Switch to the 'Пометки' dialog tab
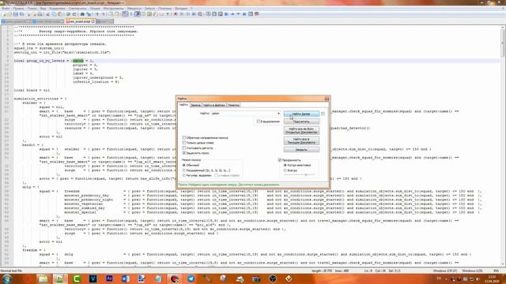 tap(233, 105)
